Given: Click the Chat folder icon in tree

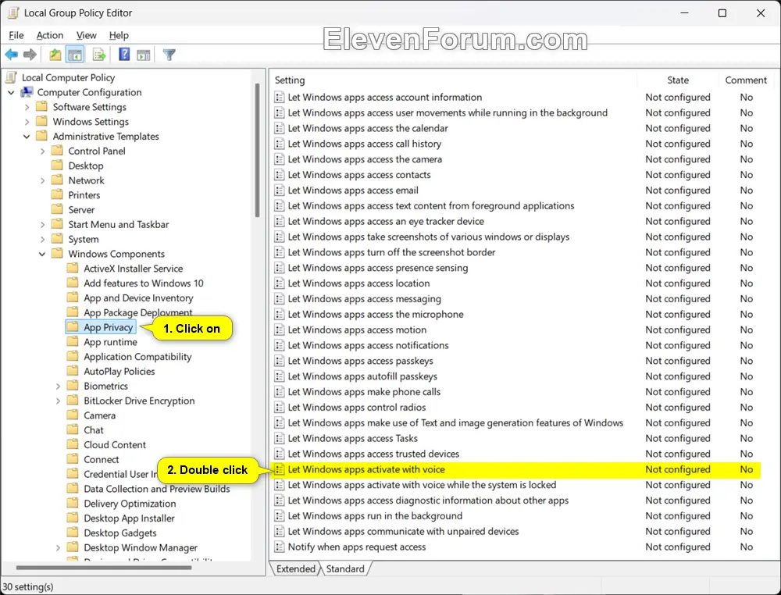Looking at the screenshot, I should [x=73, y=429].
